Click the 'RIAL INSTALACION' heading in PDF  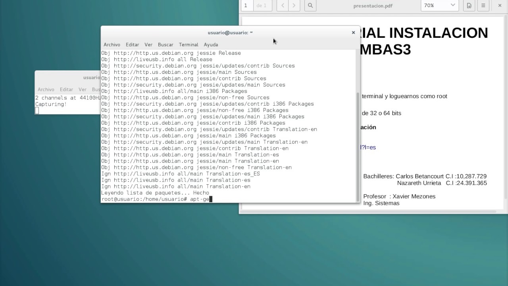click(x=424, y=33)
